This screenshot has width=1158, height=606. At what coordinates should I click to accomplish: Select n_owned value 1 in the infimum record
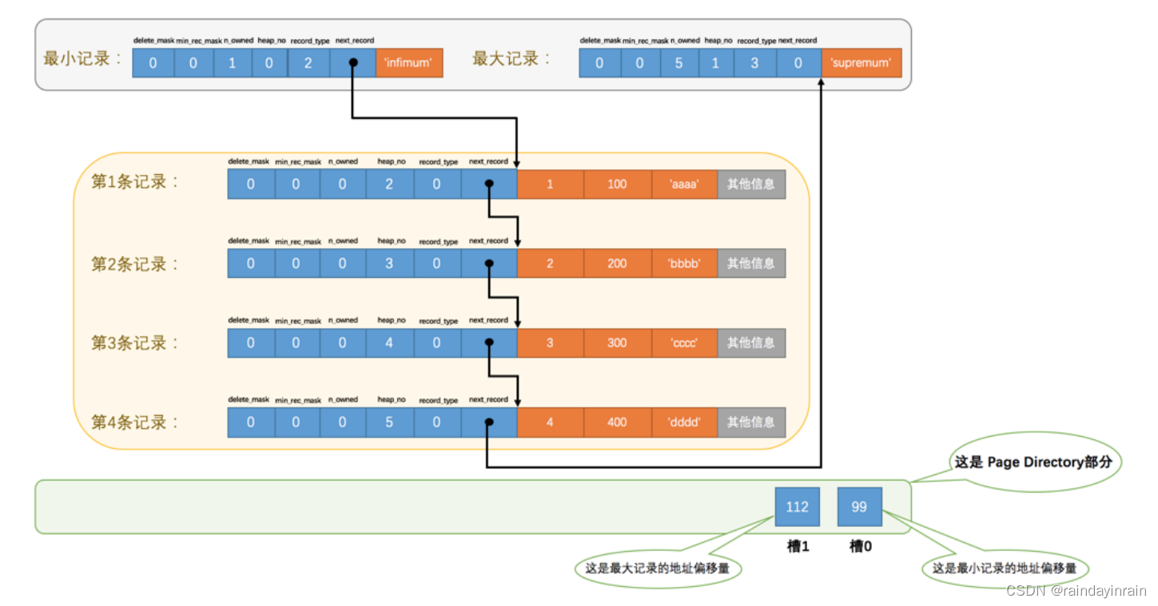pos(233,63)
